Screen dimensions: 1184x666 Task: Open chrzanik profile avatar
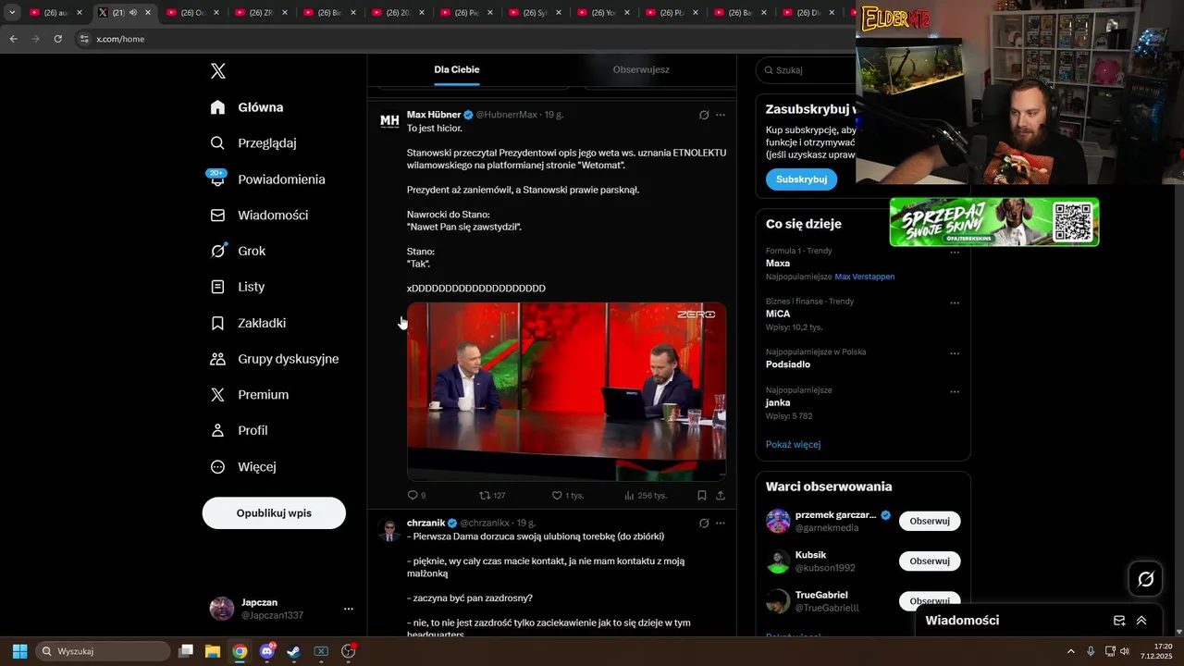click(389, 530)
